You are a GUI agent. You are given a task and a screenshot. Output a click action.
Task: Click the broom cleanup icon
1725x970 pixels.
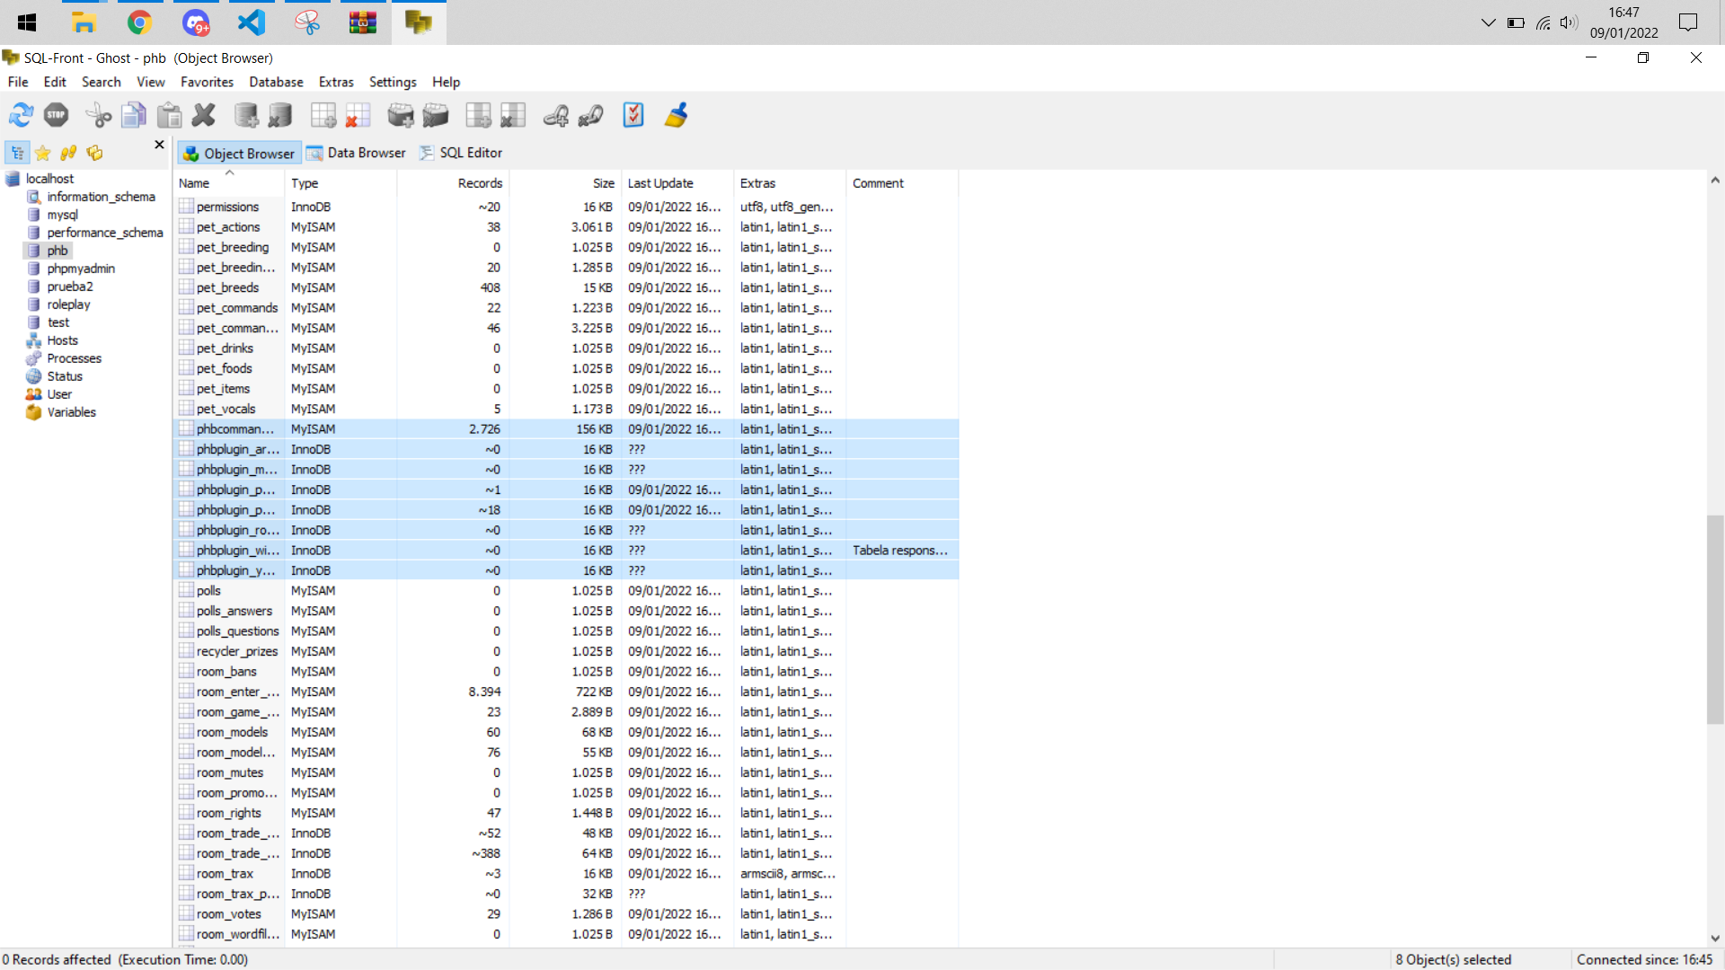pyautogui.click(x=676, y=115)
